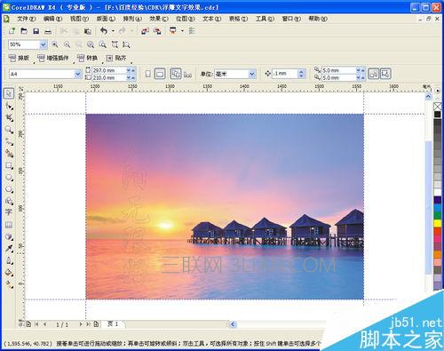Select the Fill bucket tool
444x351 pixels.
[x=9, y=273]
